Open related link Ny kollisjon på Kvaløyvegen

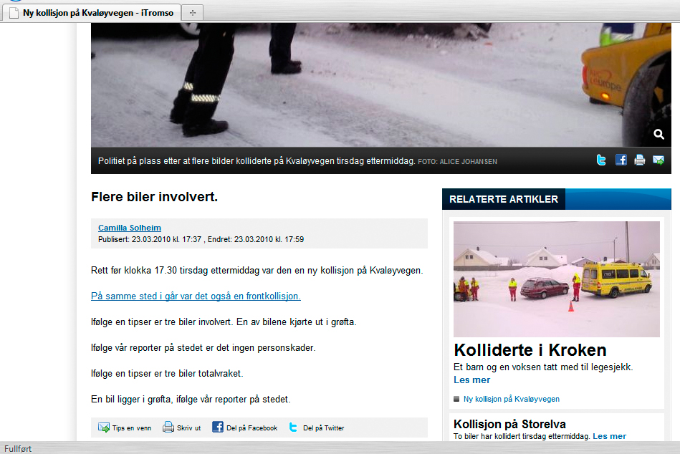coord(512,399)
